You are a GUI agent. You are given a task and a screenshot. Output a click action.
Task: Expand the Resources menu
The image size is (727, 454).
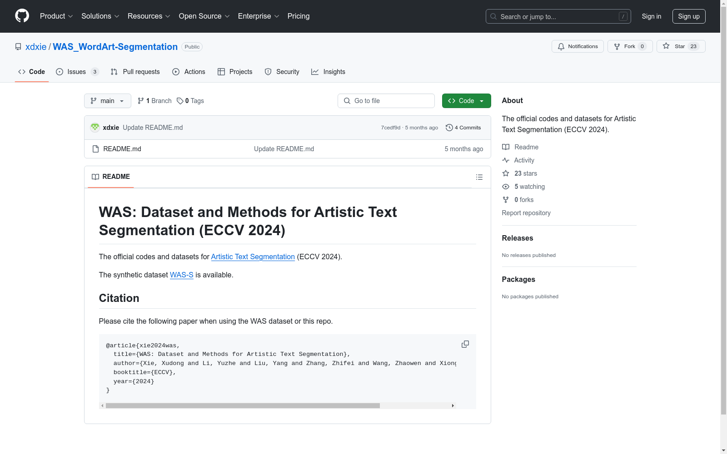click(x=149, y=16)
